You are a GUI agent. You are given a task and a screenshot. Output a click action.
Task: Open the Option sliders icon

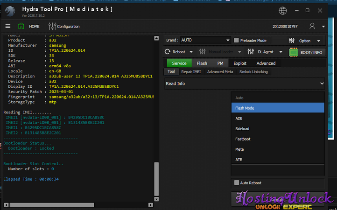[294, 41]
